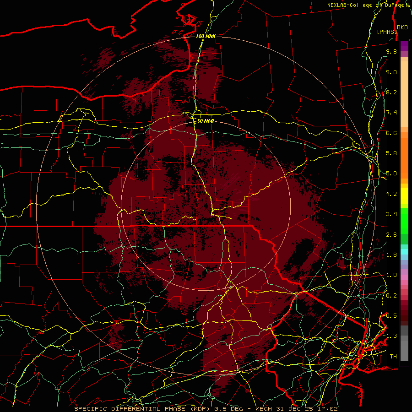Click the 100 NMI range ring label
412x412 pixels.
tap(206, 36)
